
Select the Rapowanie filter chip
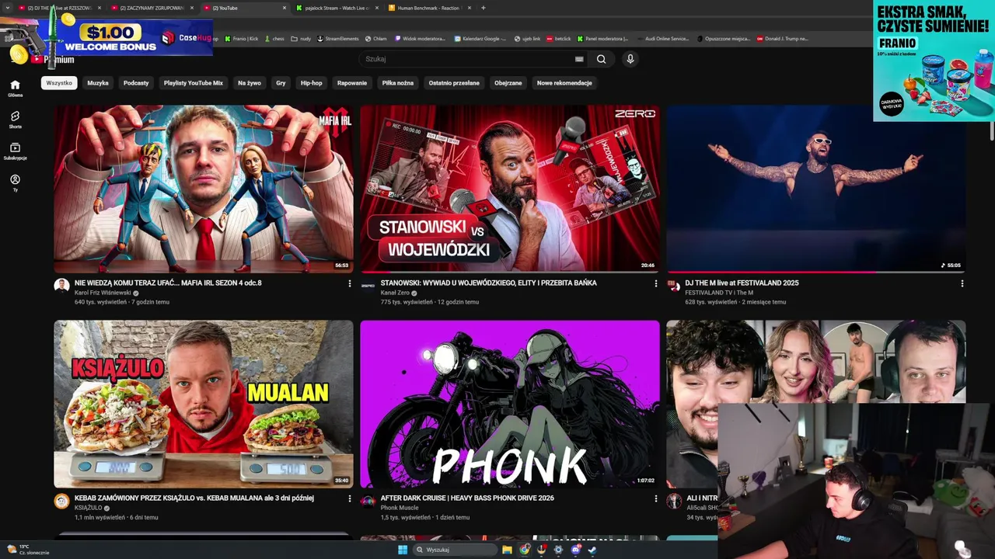[352, 83]
